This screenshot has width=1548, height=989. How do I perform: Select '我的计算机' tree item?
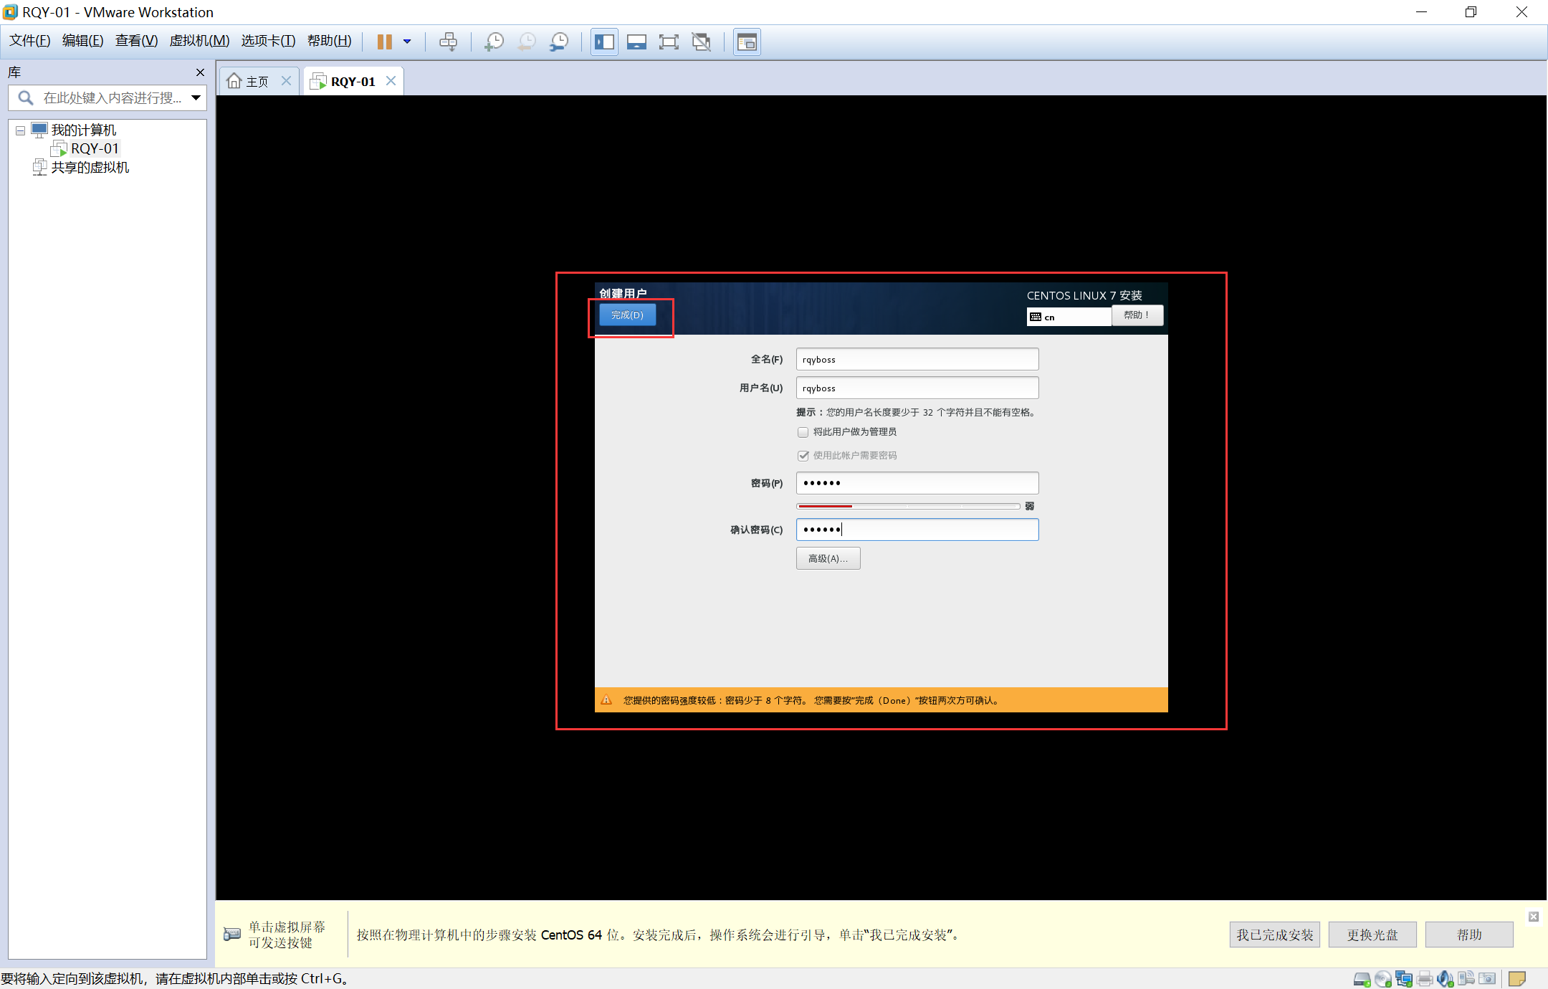click(83, 130)
